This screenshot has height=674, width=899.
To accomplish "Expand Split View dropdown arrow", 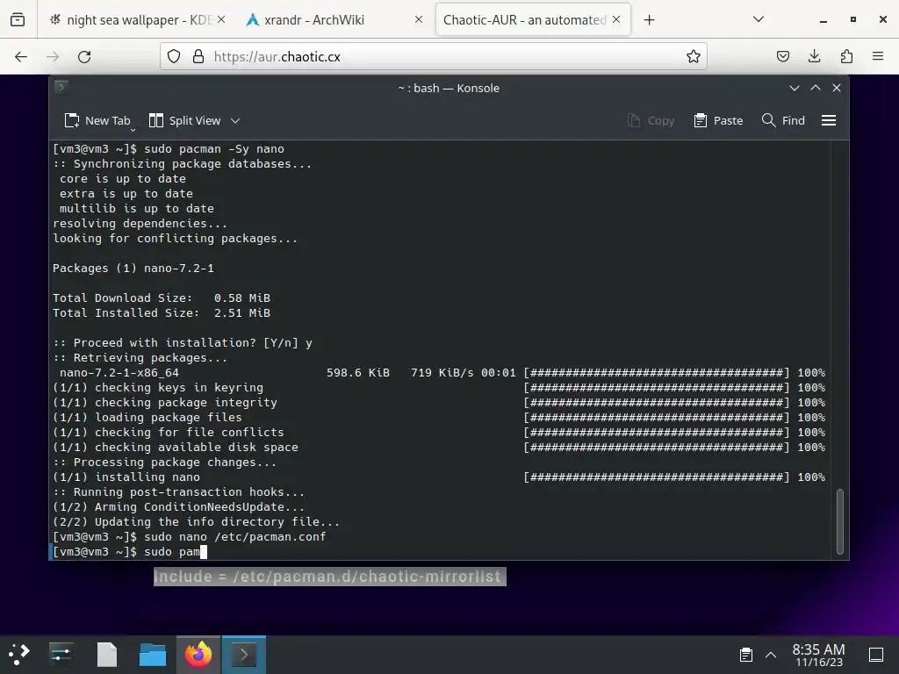I will (235, 121).
